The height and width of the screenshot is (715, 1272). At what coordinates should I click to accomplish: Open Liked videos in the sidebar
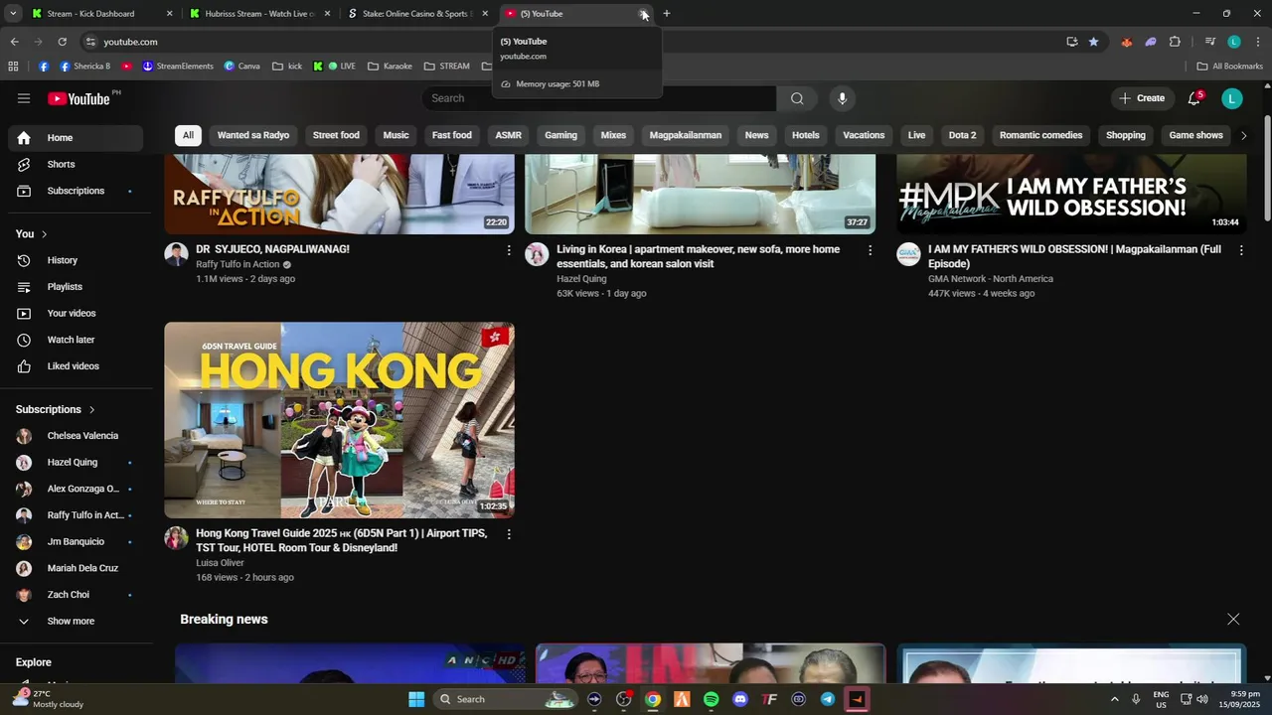point(77,366)
